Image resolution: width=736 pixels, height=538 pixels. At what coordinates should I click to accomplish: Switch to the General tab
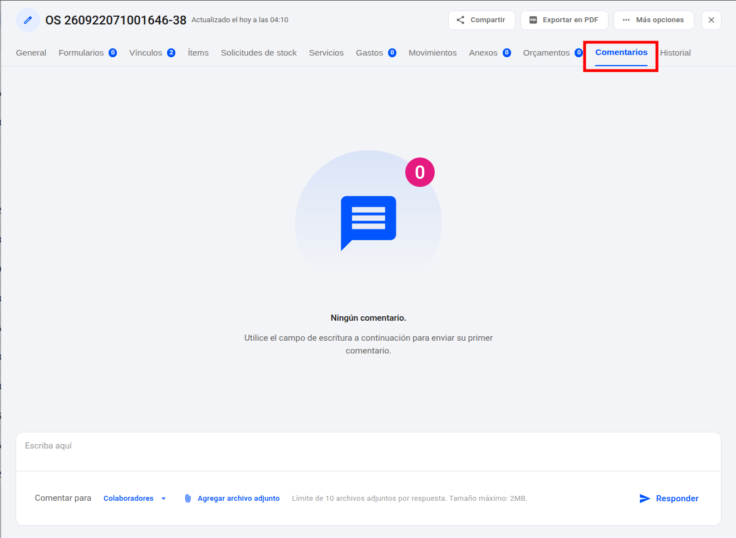coord(31,53)
